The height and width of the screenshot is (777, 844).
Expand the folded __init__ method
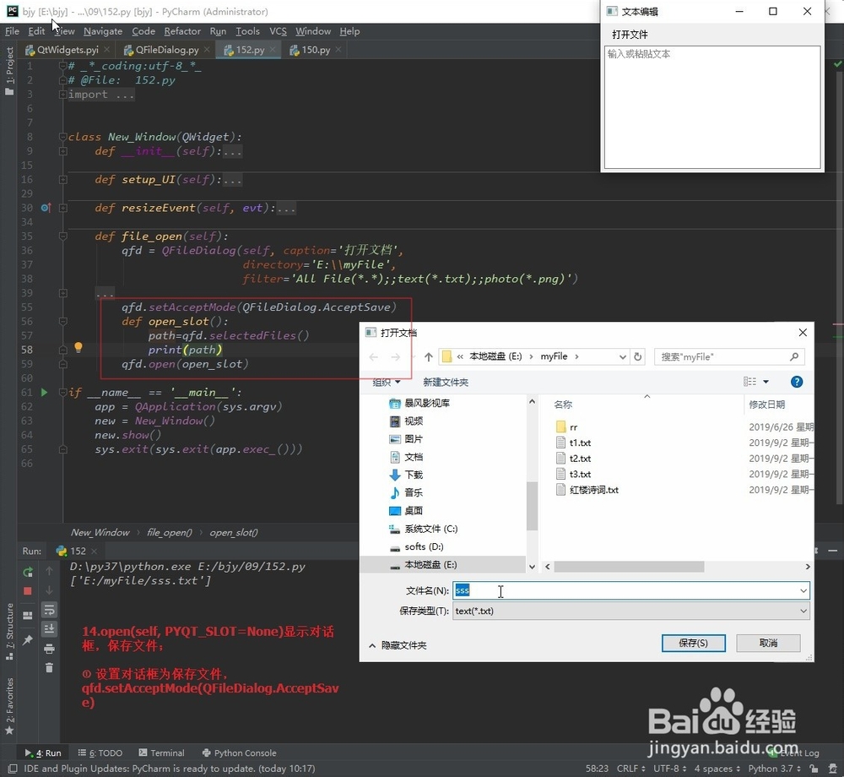pos(63,151)
